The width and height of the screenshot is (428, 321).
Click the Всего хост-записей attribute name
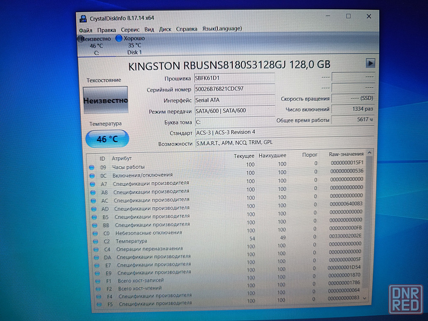tap(141, 280)
